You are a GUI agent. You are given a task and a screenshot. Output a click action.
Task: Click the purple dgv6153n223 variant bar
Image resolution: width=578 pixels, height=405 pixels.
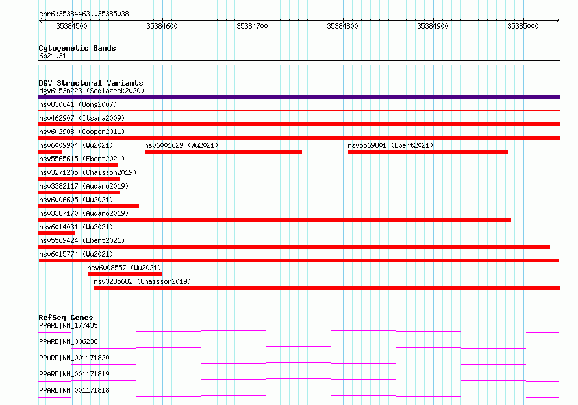click(x=299, y=97)
